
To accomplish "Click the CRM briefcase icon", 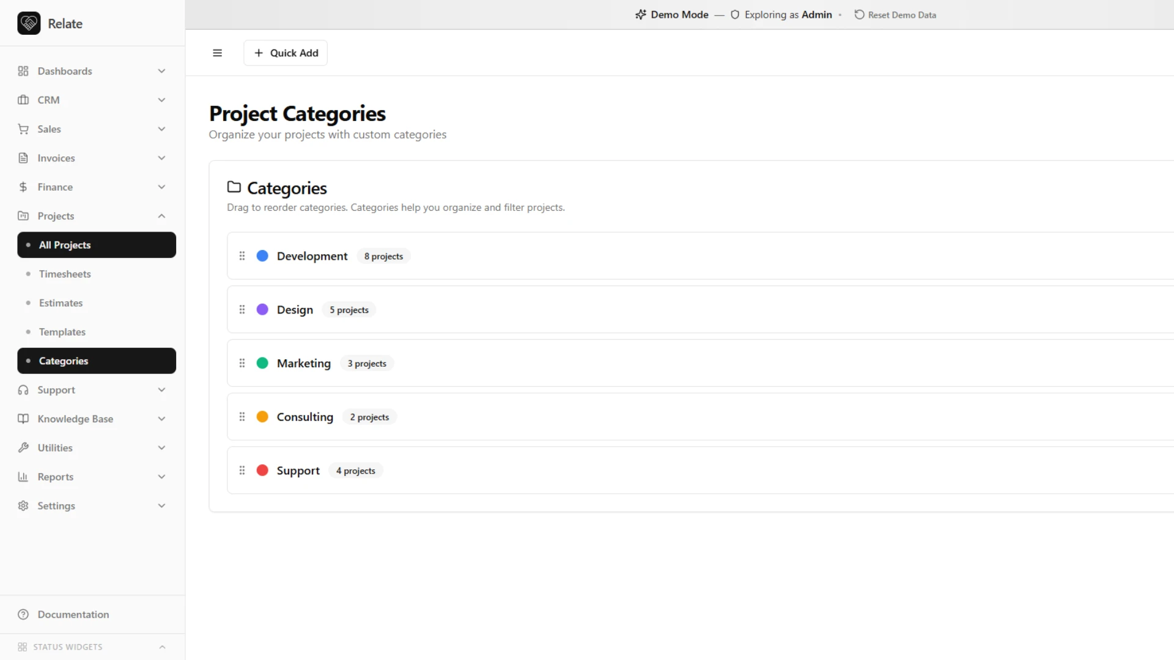I will (x=23, y=100).
